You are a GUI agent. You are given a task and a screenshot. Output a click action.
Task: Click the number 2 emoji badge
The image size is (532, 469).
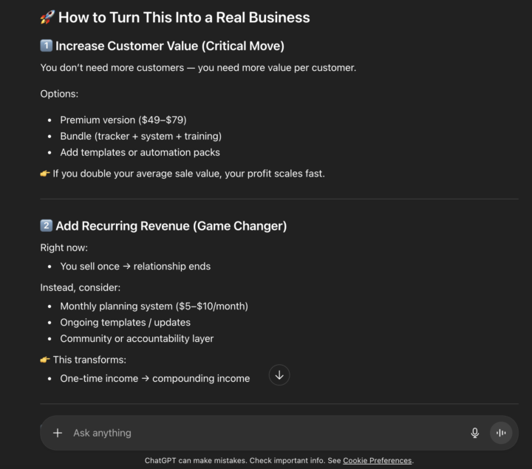tap(46, 225)
